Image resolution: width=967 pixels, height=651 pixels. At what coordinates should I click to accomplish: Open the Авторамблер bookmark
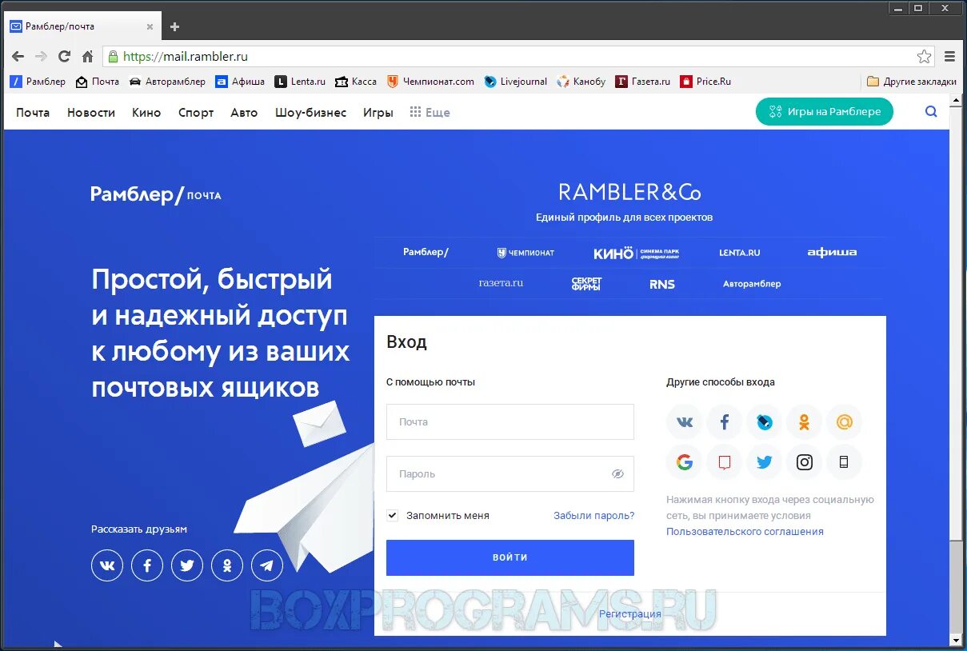[x=167, y=82]
